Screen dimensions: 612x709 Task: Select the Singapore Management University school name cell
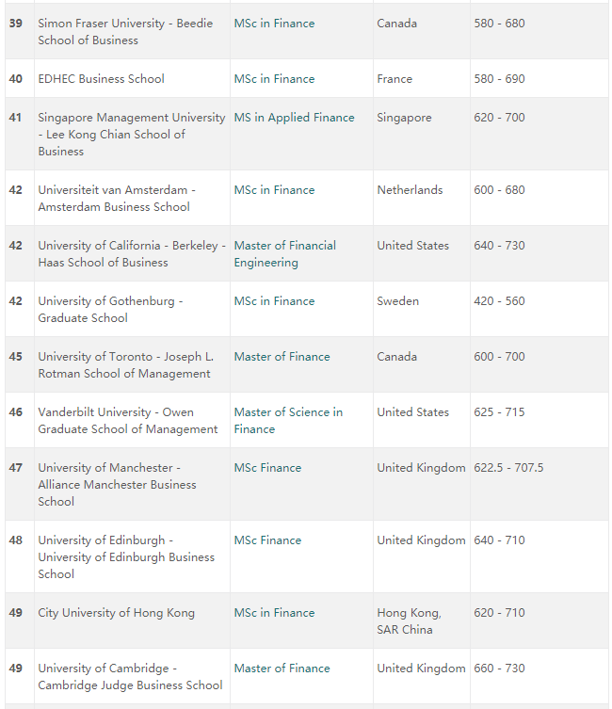pyautogui.click(x=132, y=135)
